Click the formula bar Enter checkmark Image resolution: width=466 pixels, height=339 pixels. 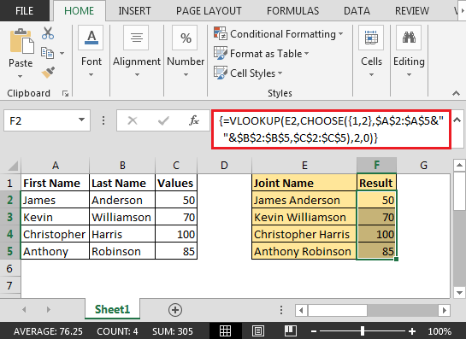pyautogui.click(x=163, y=120)
